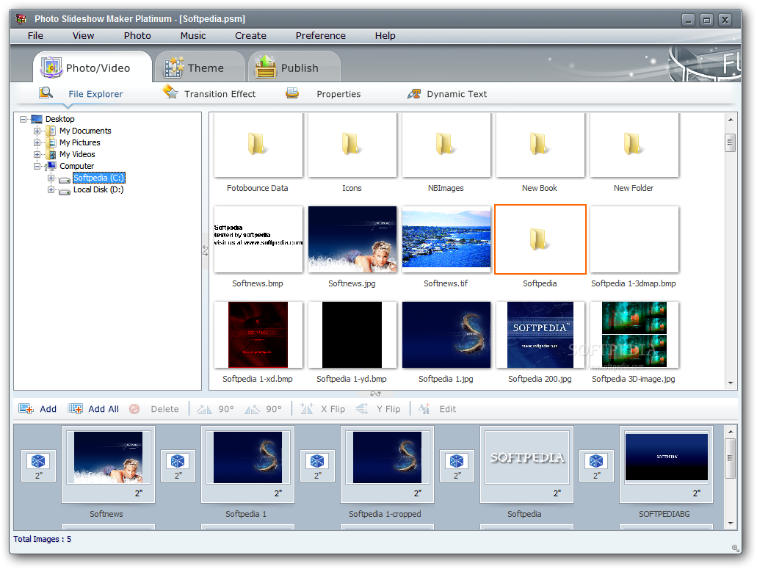Select Softpedia (C:) in the tree

99,178
